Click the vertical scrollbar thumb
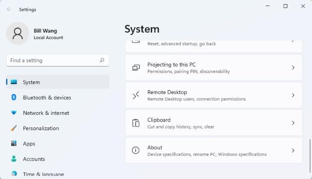The height and width of the screenshot is (179, 312). coord(310,156)
